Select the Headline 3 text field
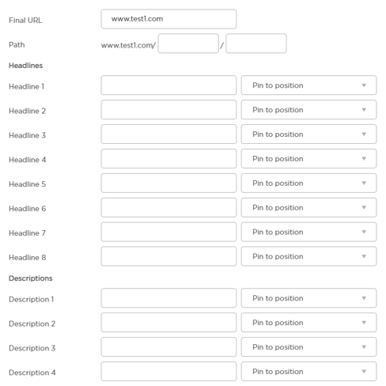Image resolution: width=386 pixels, height=386 pixels. click(168, 134)
